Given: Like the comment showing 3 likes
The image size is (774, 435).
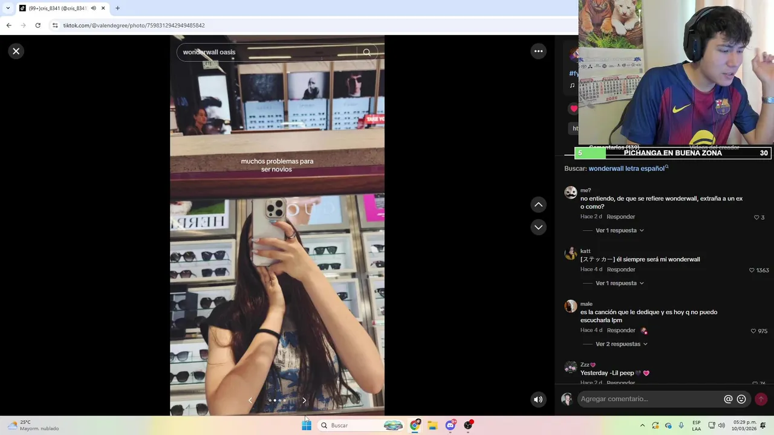Looking at the screenshot, I should 756,217.
